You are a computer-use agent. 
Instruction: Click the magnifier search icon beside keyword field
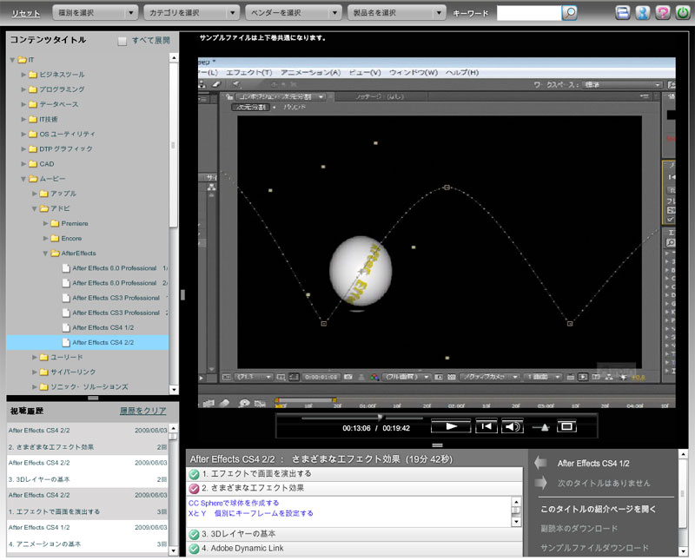click(570, 13)
